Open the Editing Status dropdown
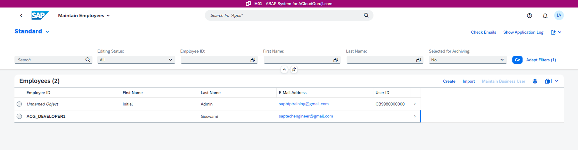The height and width of the screenshot is (150, 578). pyautogui.click(x=136, y=60)
